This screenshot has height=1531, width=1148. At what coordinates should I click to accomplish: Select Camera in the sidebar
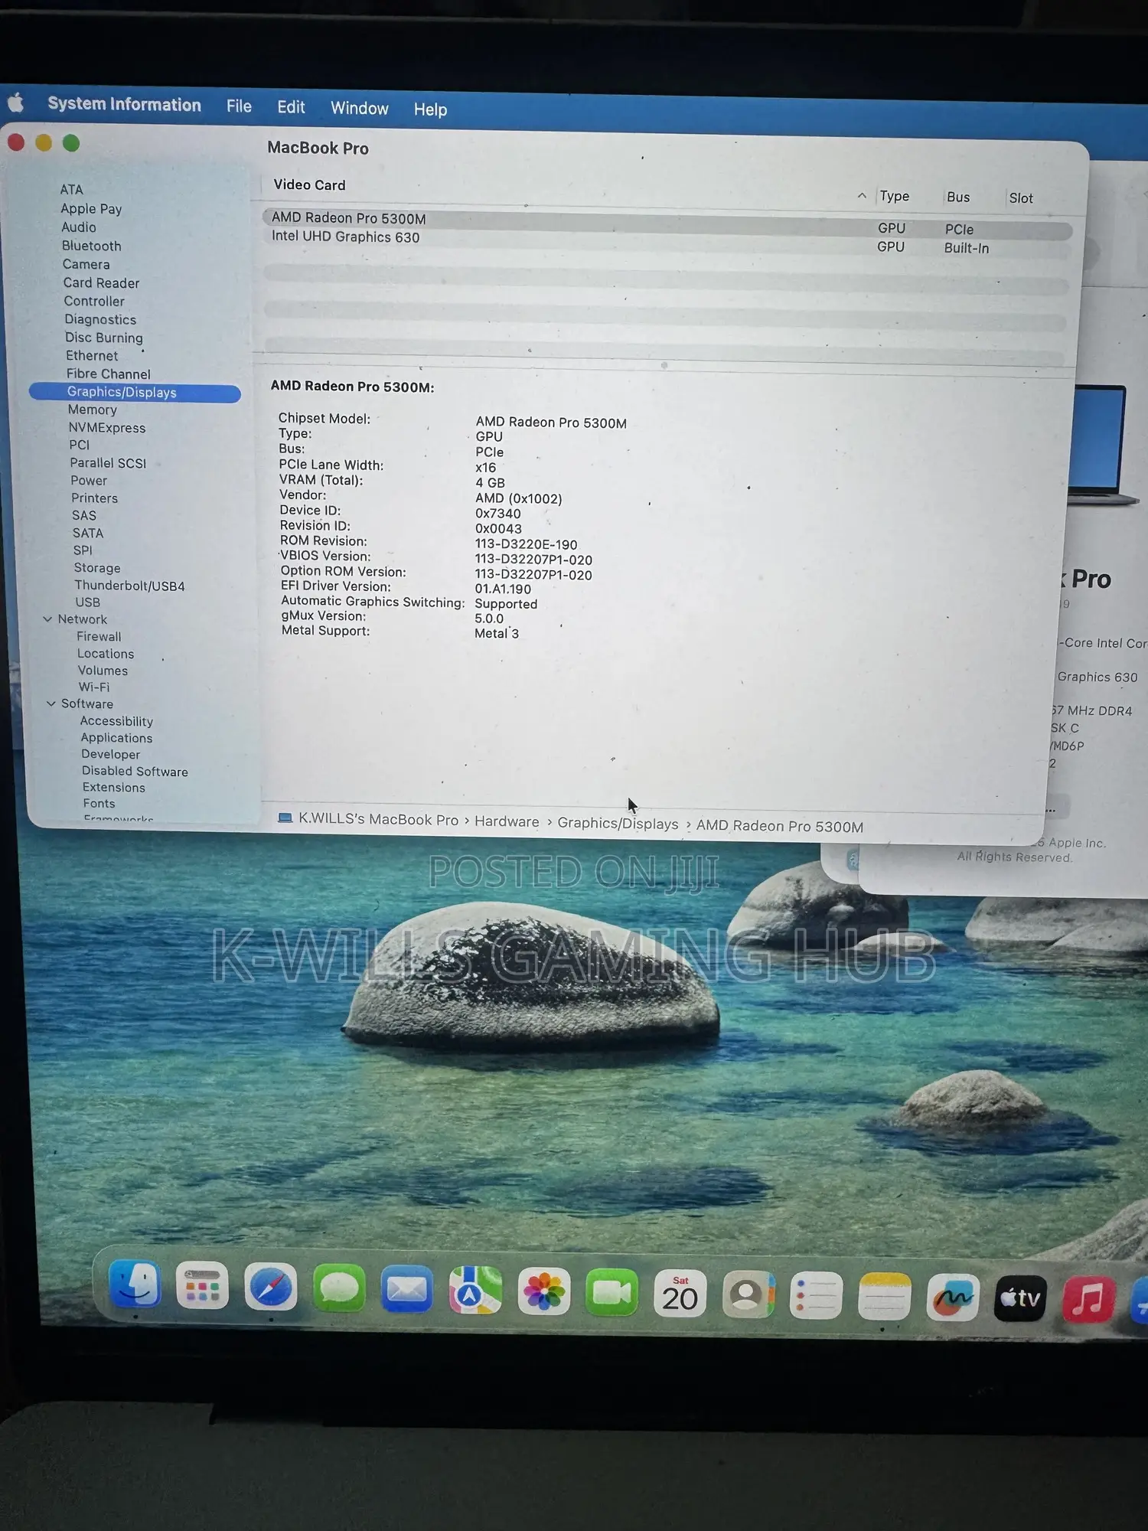(86, 264)
